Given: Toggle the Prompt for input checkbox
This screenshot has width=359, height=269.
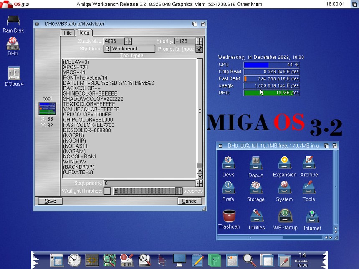Looking at the screenshot, I should click(199, 49).
